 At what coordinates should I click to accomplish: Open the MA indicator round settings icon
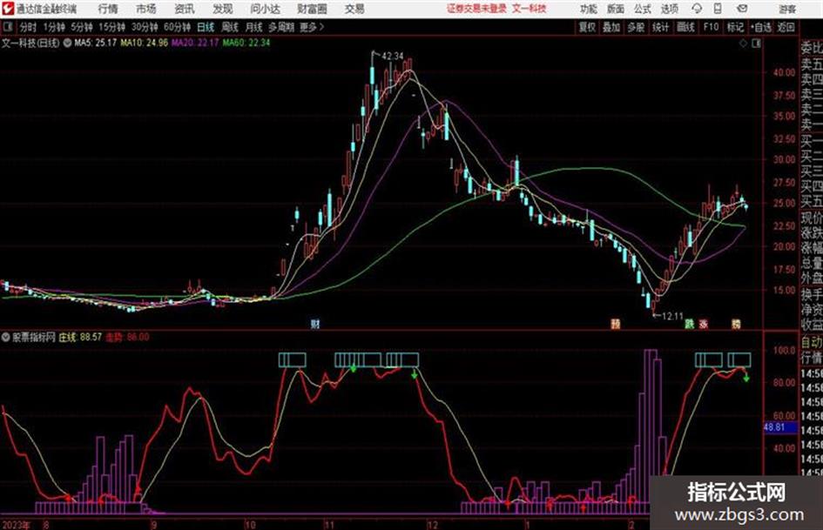pos(67,43)
